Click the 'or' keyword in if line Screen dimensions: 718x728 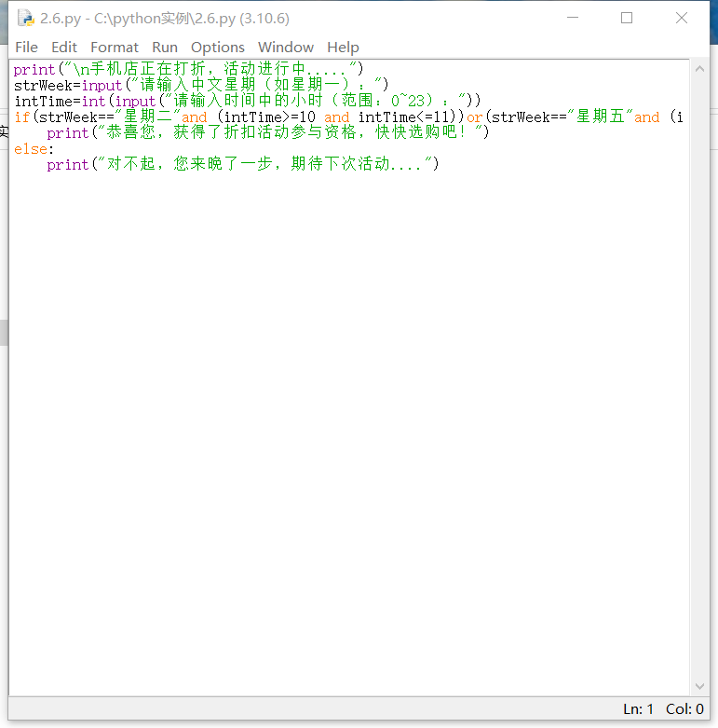coord(475,117)
